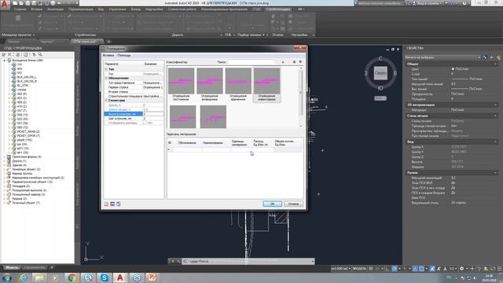Click the search magnifier icon in СПДС panel toolbar
Viewport: 503px width, 283px height.
pos(40,55)
